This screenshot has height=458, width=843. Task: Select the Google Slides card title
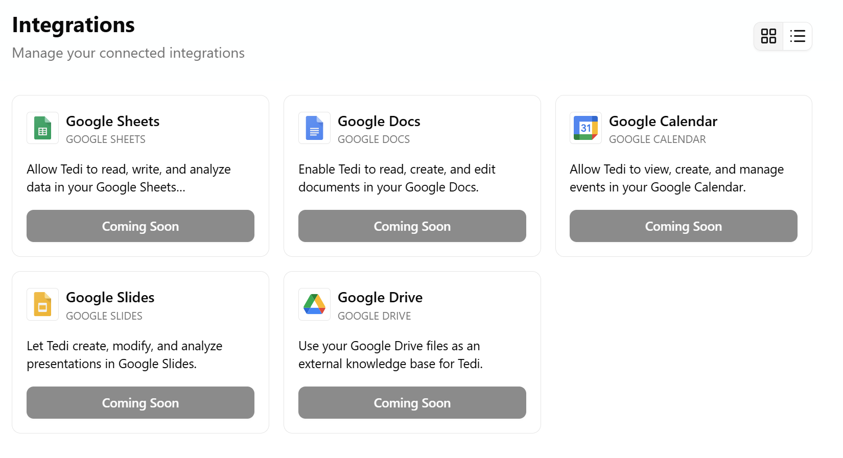click(110, 298)
